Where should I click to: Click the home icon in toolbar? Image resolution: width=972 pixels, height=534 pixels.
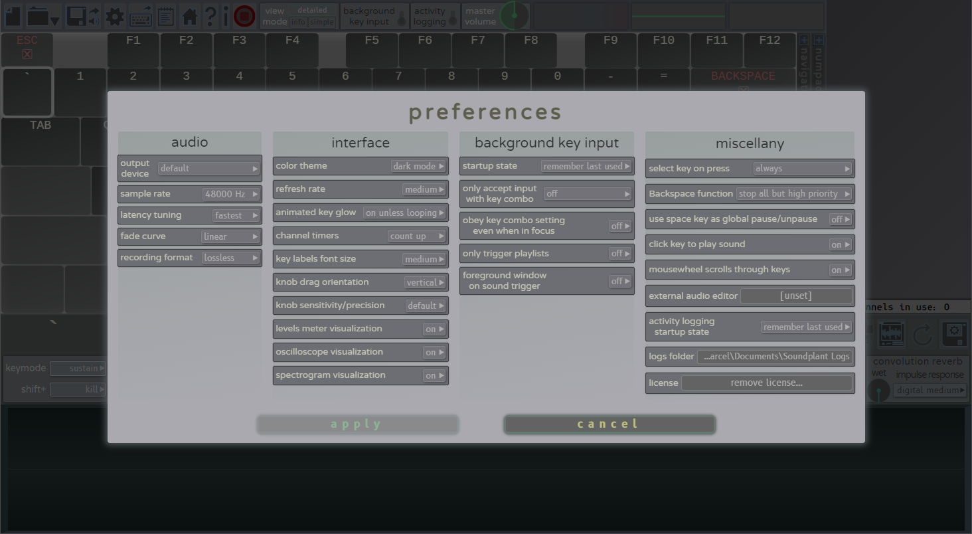[x=190, y=16]
